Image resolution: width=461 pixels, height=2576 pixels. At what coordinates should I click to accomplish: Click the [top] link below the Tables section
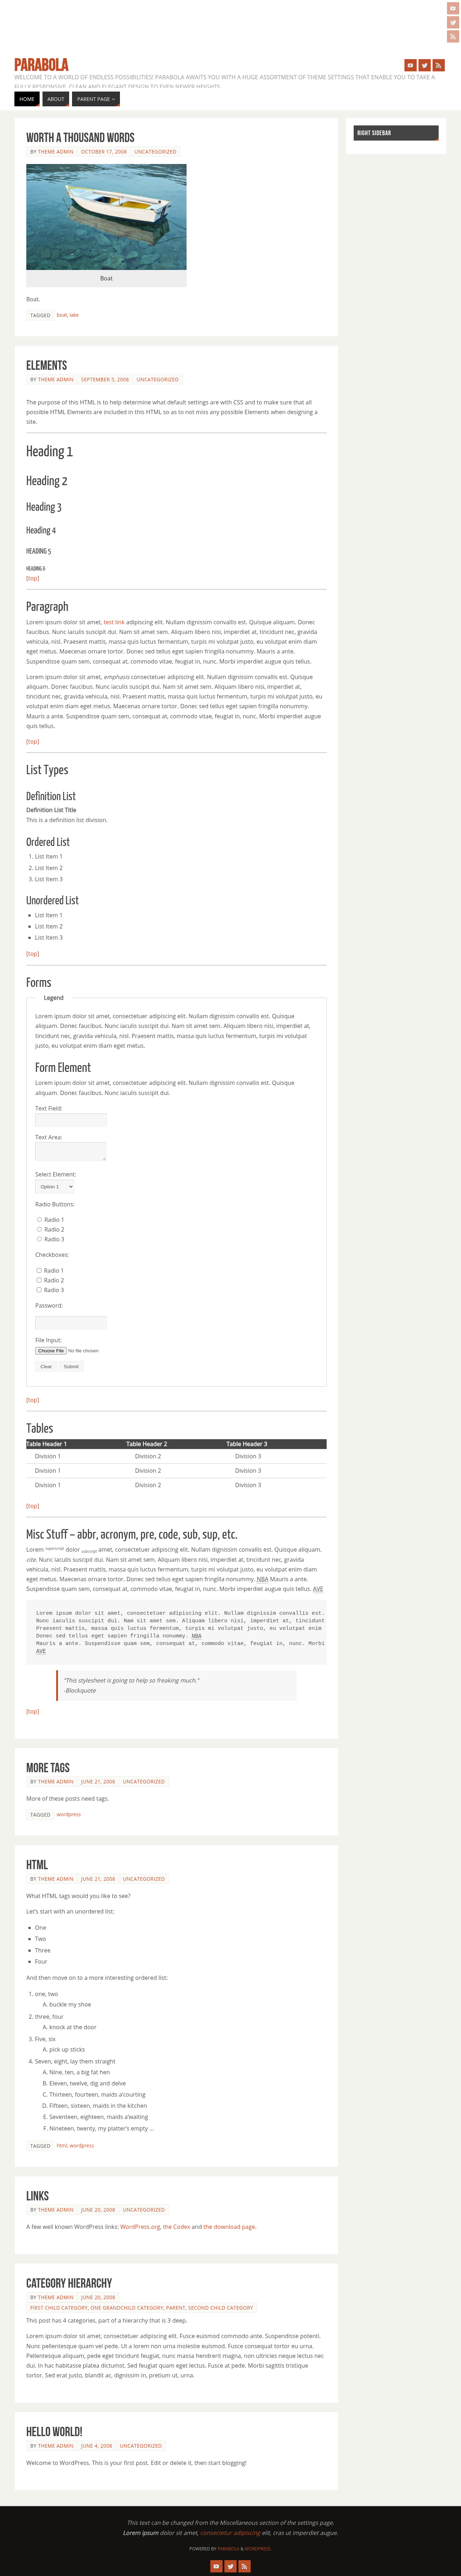pos(33,1506)
